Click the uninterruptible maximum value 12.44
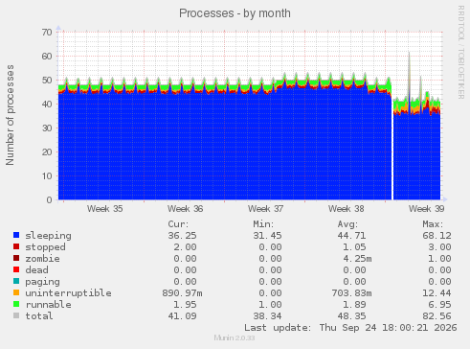Viewport: 470px width, 349px height. (436, 293)
